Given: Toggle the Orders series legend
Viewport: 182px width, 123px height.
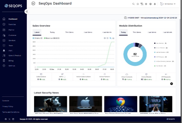Looking at the screenshot, I should [37, 38].
